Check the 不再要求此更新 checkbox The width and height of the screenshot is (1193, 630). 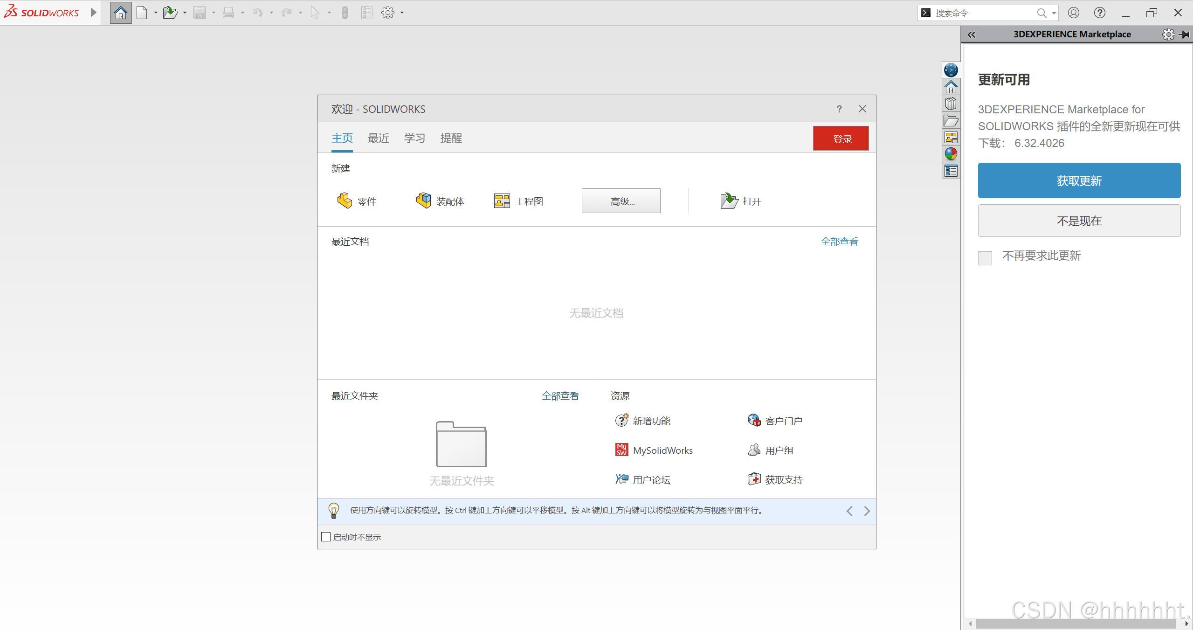coord(985,258)
